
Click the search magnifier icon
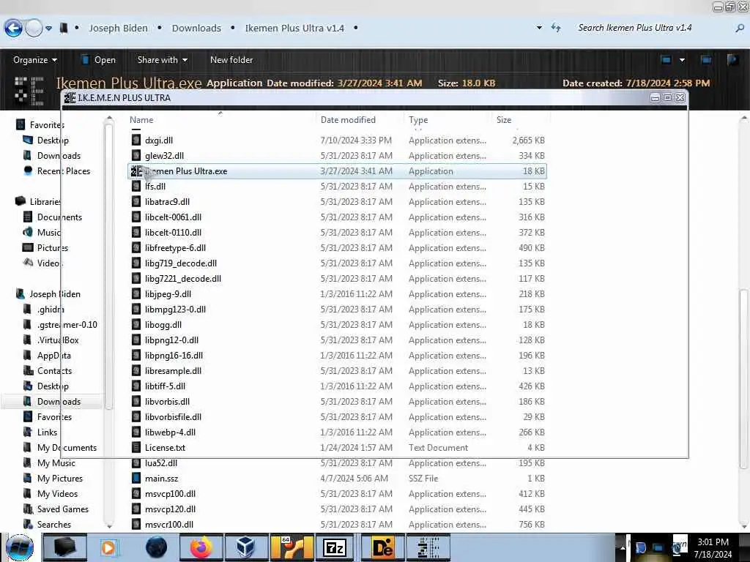(x=740, y=29)
